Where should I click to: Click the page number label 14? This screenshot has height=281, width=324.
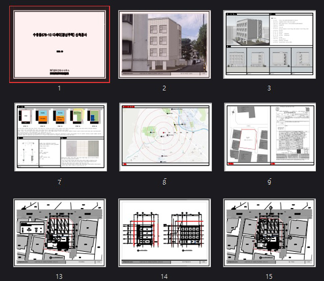(x=164, y=276)
